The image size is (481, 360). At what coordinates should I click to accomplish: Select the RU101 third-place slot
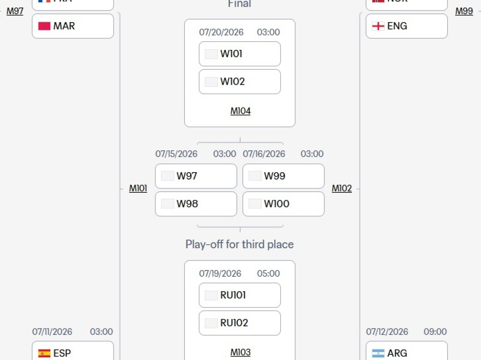coord(240,295)
